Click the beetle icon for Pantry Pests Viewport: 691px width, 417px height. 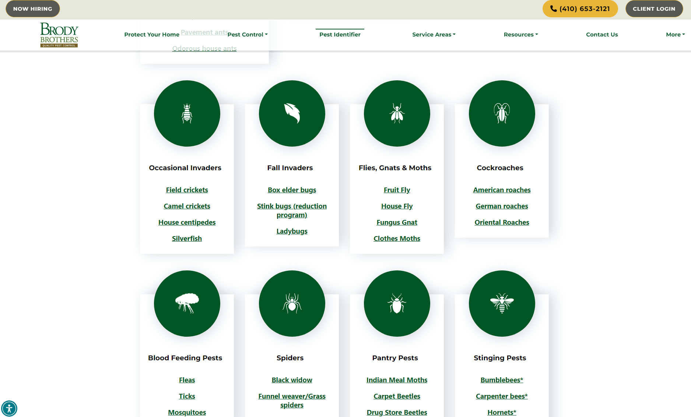tap(397, 303)
